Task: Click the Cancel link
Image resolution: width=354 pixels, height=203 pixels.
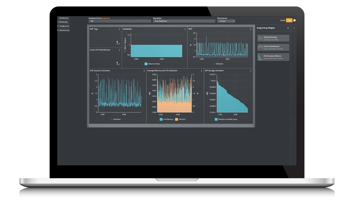Action: tap(283, 20)
